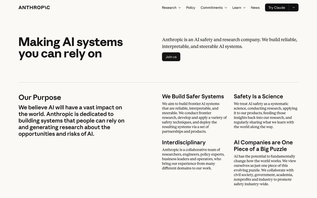Image resolution: width=317 pixels, height=198 pixels.
Task: Click the 'We aim to build frontier AI systems' paragraph
Action: point(194,117)
